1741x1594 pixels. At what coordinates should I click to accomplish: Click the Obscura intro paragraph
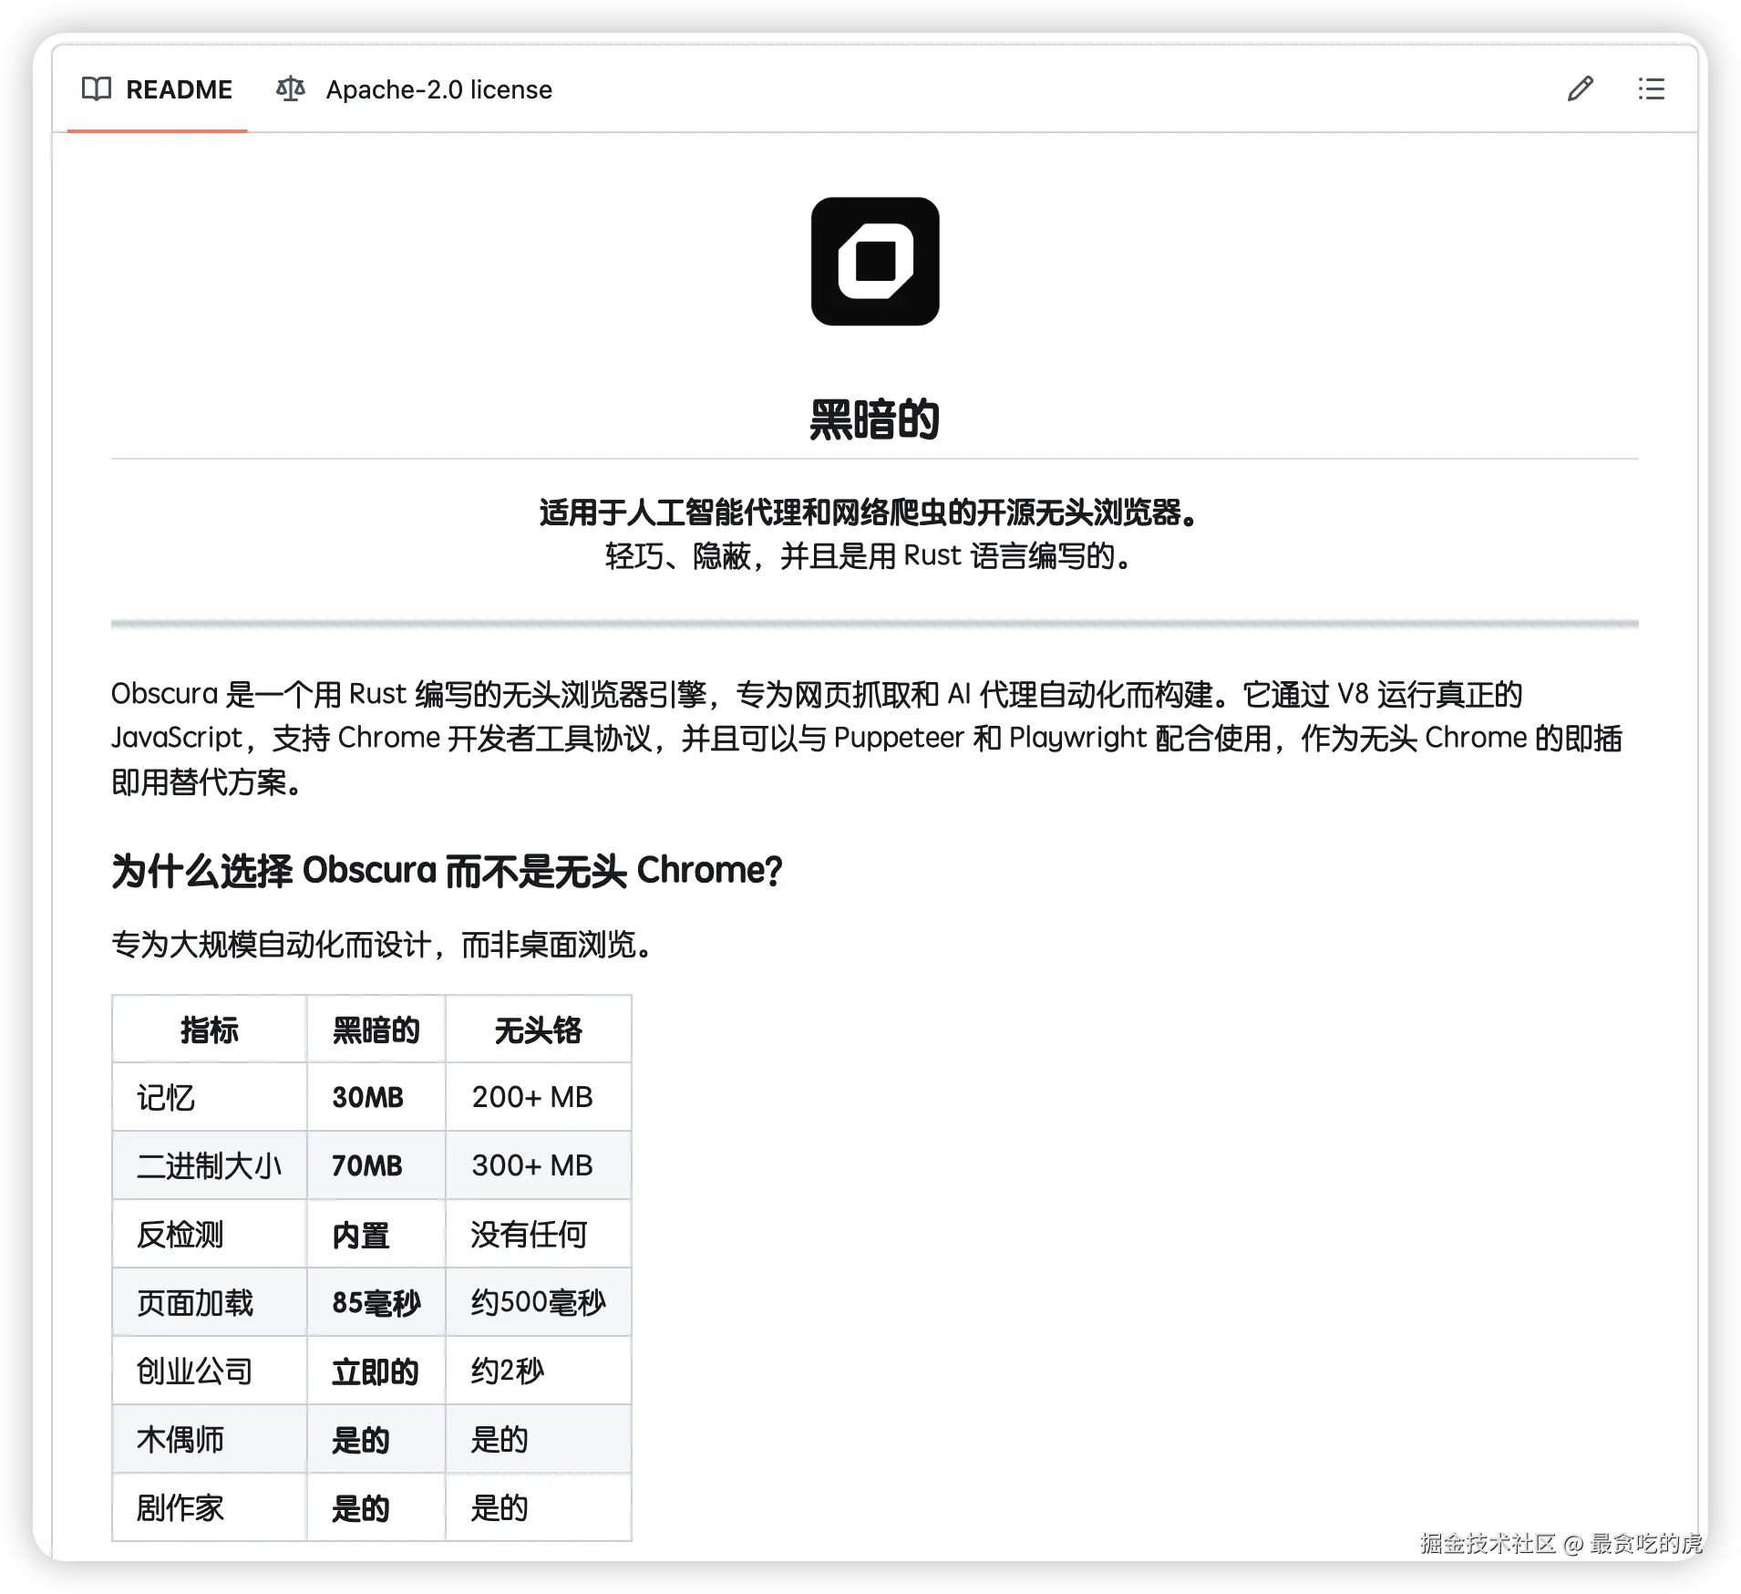click(x=867, y=738)
